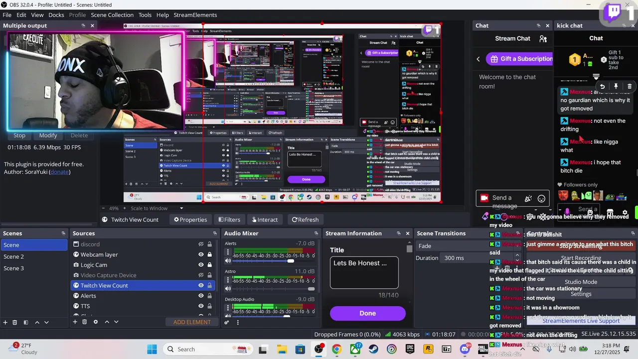Move scene up in Scenes toolbar
Image resolution: width=638 pixels, height=359 pixels.
[x=37, y=322]
